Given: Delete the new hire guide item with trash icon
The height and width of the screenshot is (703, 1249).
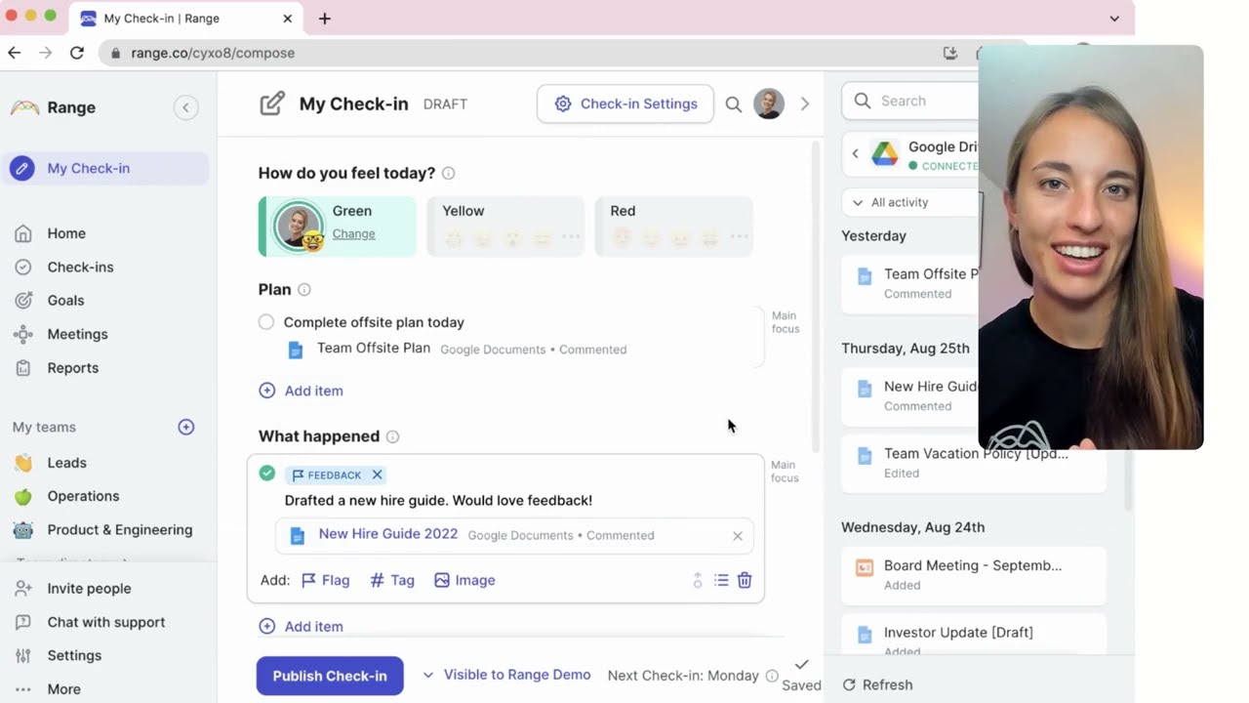Looking at the screenshot, I should pyautogui.click(x=745, y=580).
